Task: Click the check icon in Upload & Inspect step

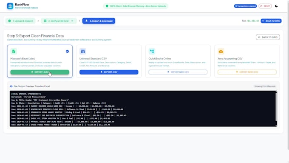Action: (9, 21)
